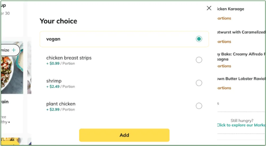Viewport: 266px width, 146px height.
Task: Pick the shrimp radio button
Action: tap(199, 83)
